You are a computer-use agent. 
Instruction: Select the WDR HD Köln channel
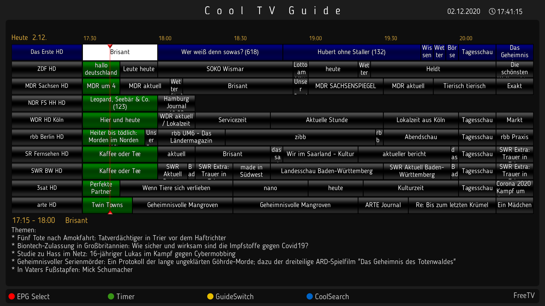pyautogui.click(x=47, y=120)
